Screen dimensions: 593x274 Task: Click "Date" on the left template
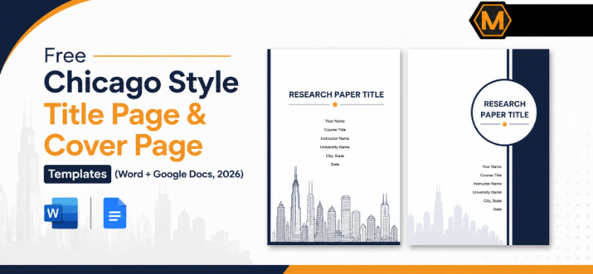335,164
